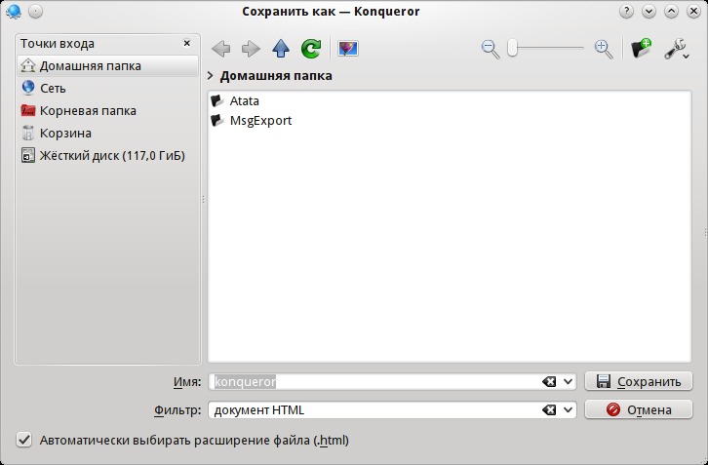Click the Домашняя папка breadcrumb label
Image resolution: width=708 pixels, height=465 pixels.
(276, 75)
